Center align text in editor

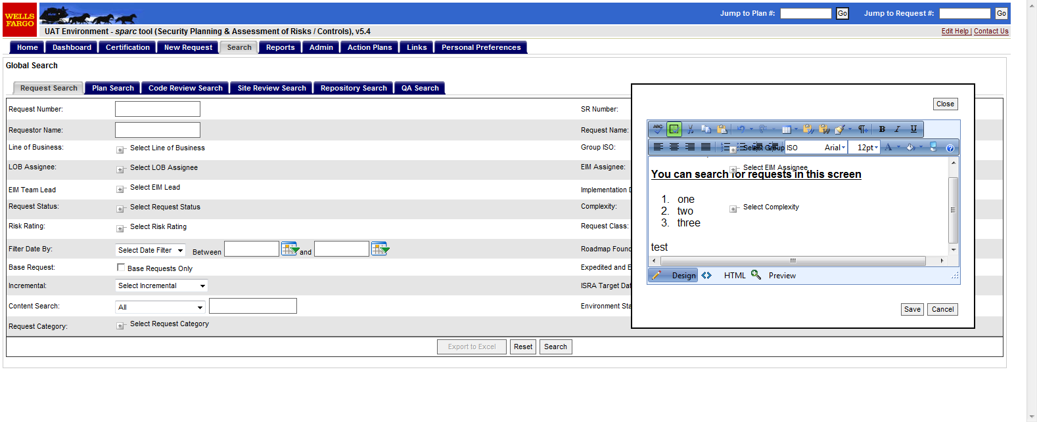click(x=674, y=147)
